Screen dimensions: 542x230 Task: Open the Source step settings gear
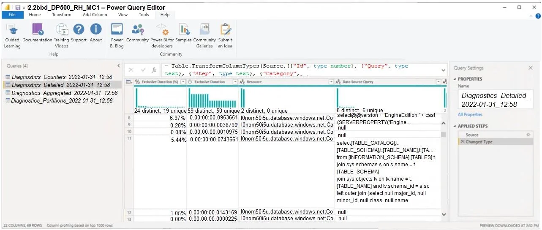click(x=528, y=135)
